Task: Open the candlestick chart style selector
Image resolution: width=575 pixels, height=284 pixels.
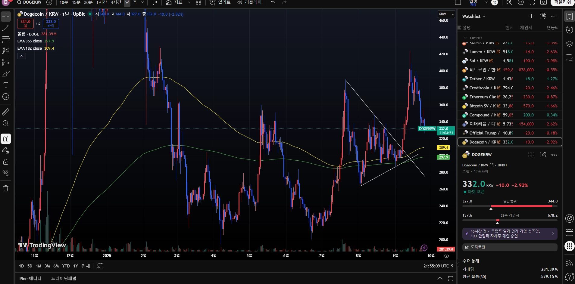Action: pyautogui.click(x=155, y=2)
